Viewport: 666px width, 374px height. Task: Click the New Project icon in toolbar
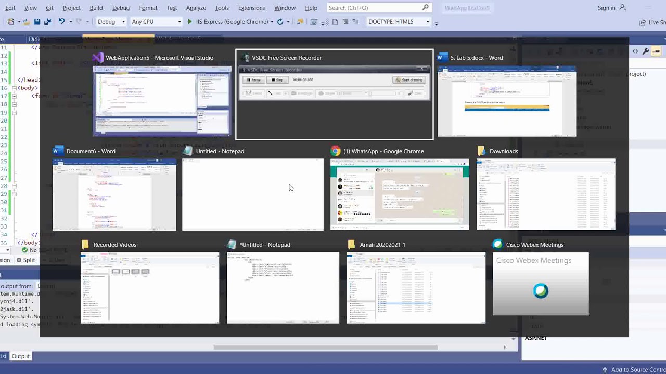tap(10, 22)
